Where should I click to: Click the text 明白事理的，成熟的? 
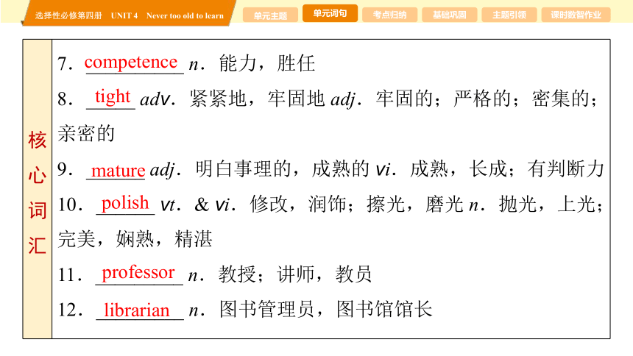click(282, 168)
